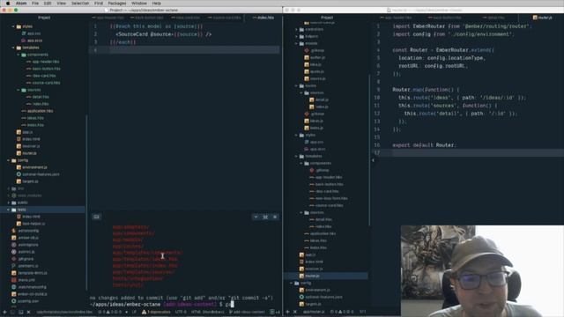Open author.js in right window models folder
The height and width of the screenshot is (317, 564).
[x=317, y=57]
